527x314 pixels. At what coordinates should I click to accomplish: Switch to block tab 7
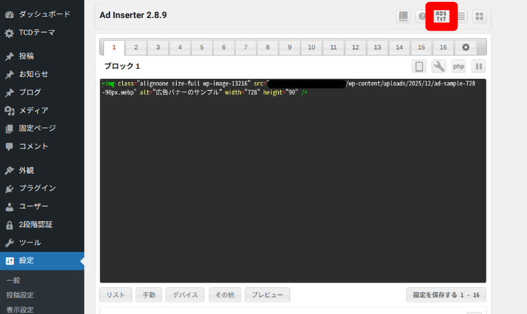tap(245, 47)
